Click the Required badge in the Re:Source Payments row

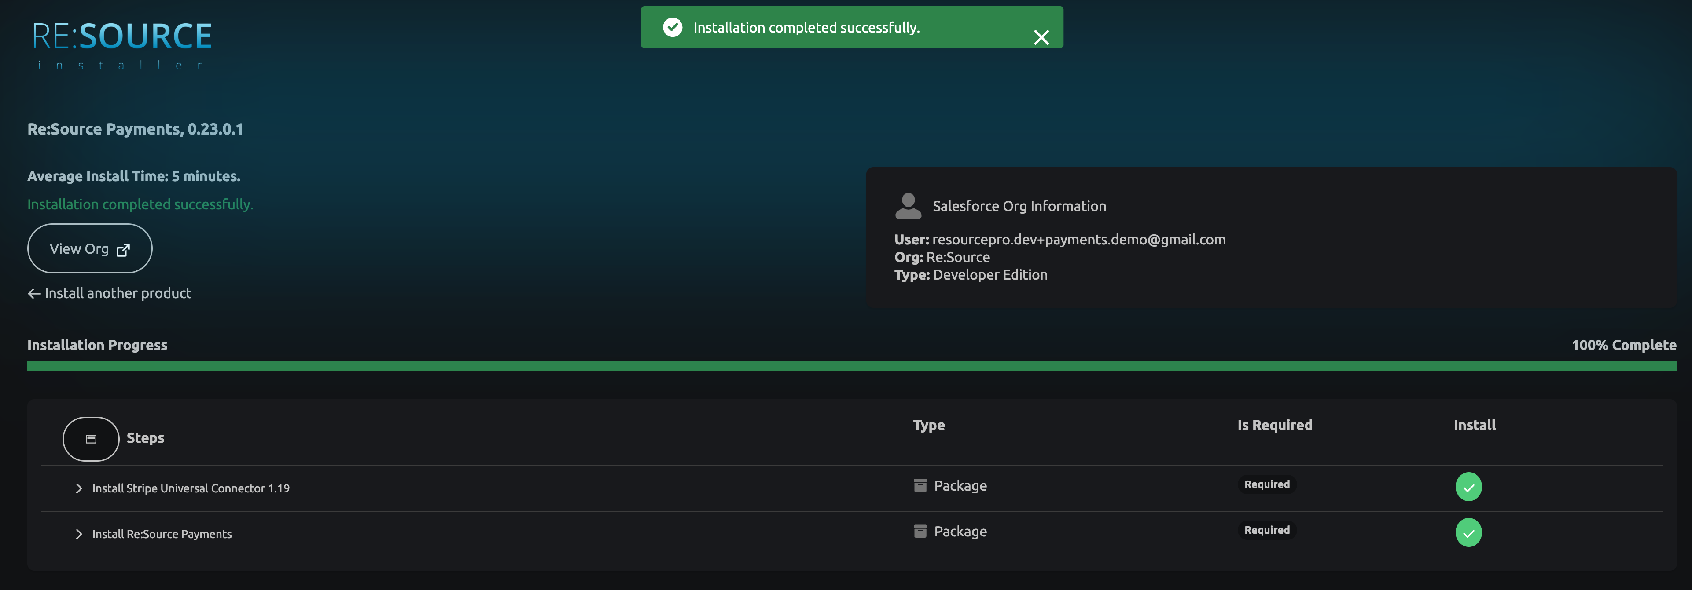tap(1267, 530)
